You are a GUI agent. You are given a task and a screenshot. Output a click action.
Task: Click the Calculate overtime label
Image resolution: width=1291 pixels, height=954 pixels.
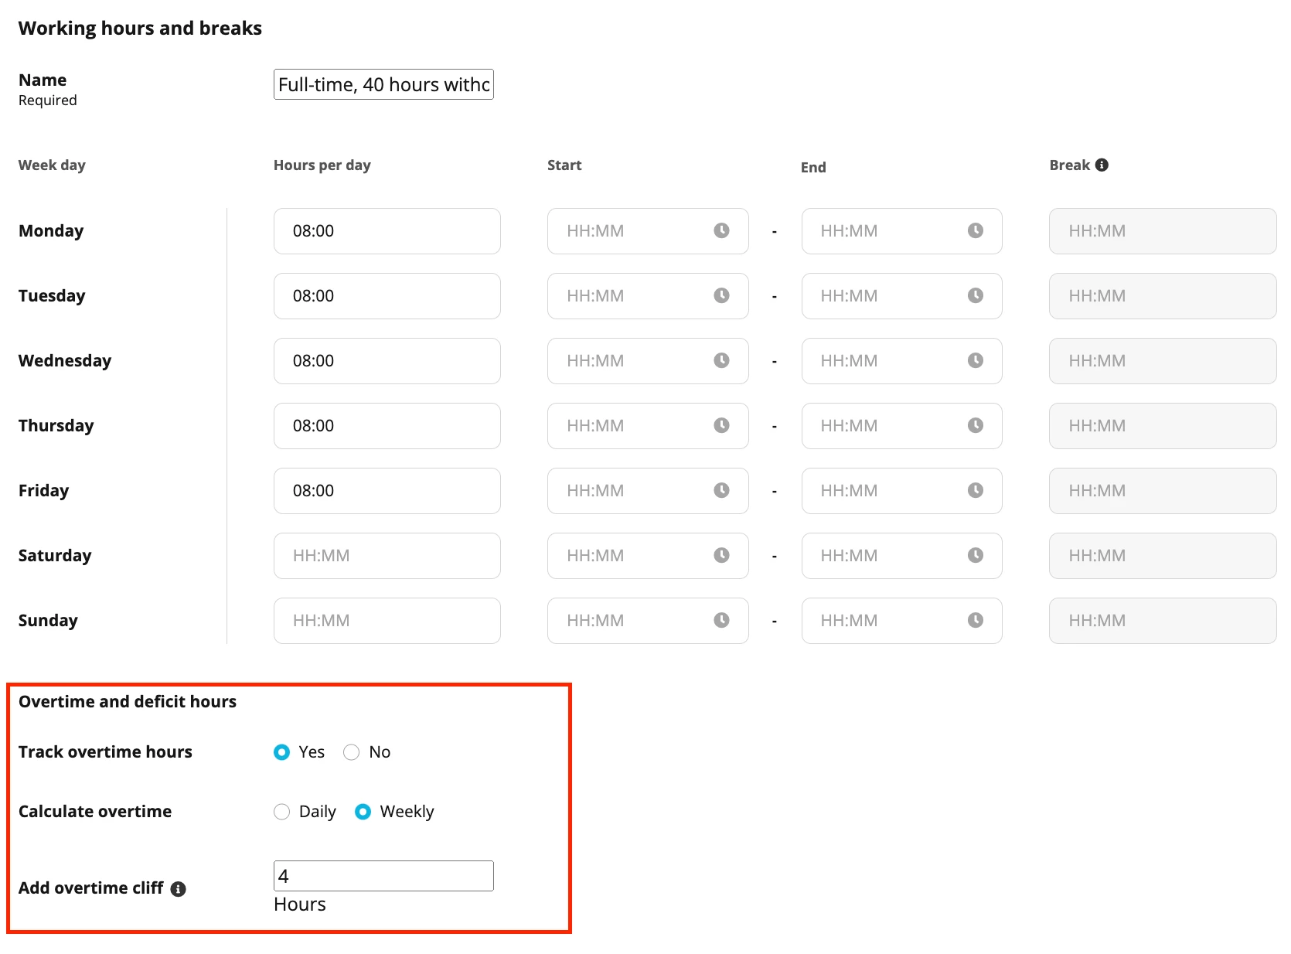[95, 812]
